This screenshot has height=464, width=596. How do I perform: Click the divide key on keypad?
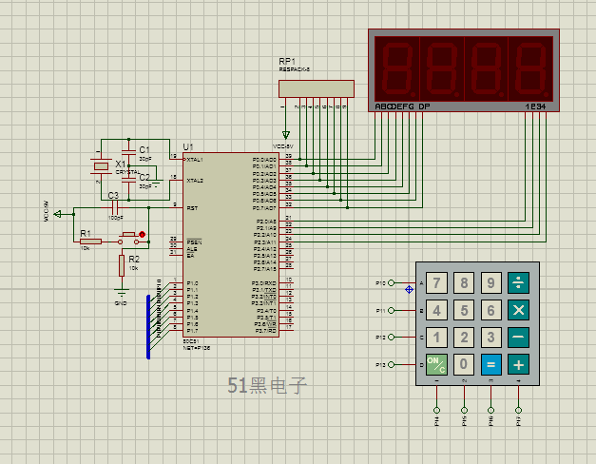point(518,282)
